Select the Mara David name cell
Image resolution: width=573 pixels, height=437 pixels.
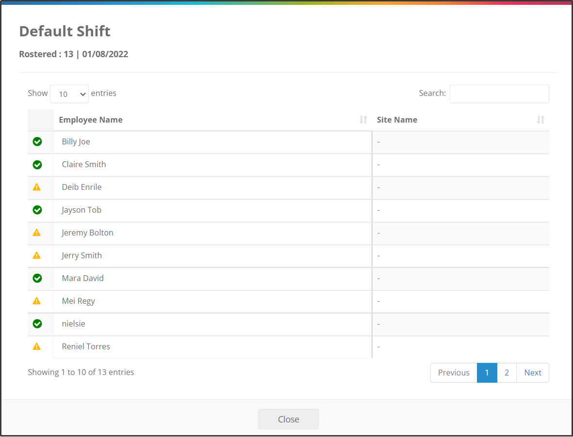213,279
